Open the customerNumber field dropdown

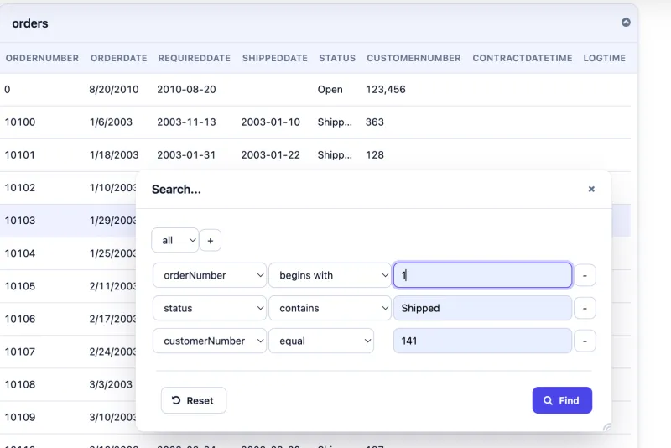[x=210, y=341]
